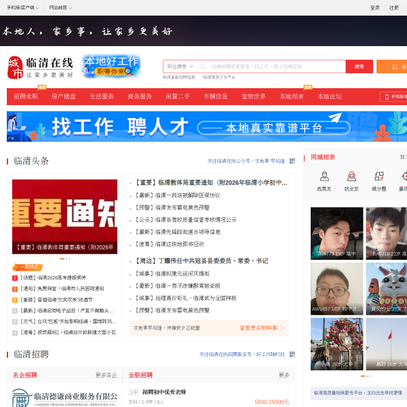Click 查看更多新鲜事 link

tap(261, 328)
